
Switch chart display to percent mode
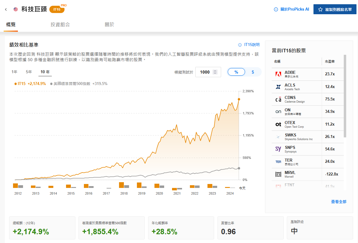(236, 72)
